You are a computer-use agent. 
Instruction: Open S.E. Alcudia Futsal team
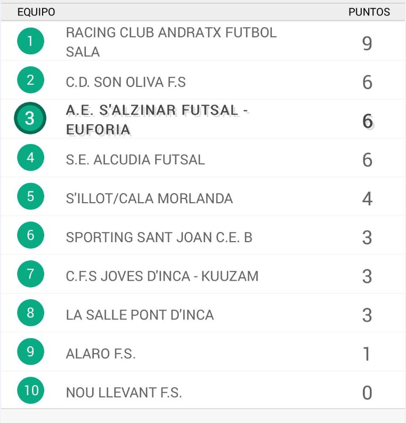tap(135, 159)
